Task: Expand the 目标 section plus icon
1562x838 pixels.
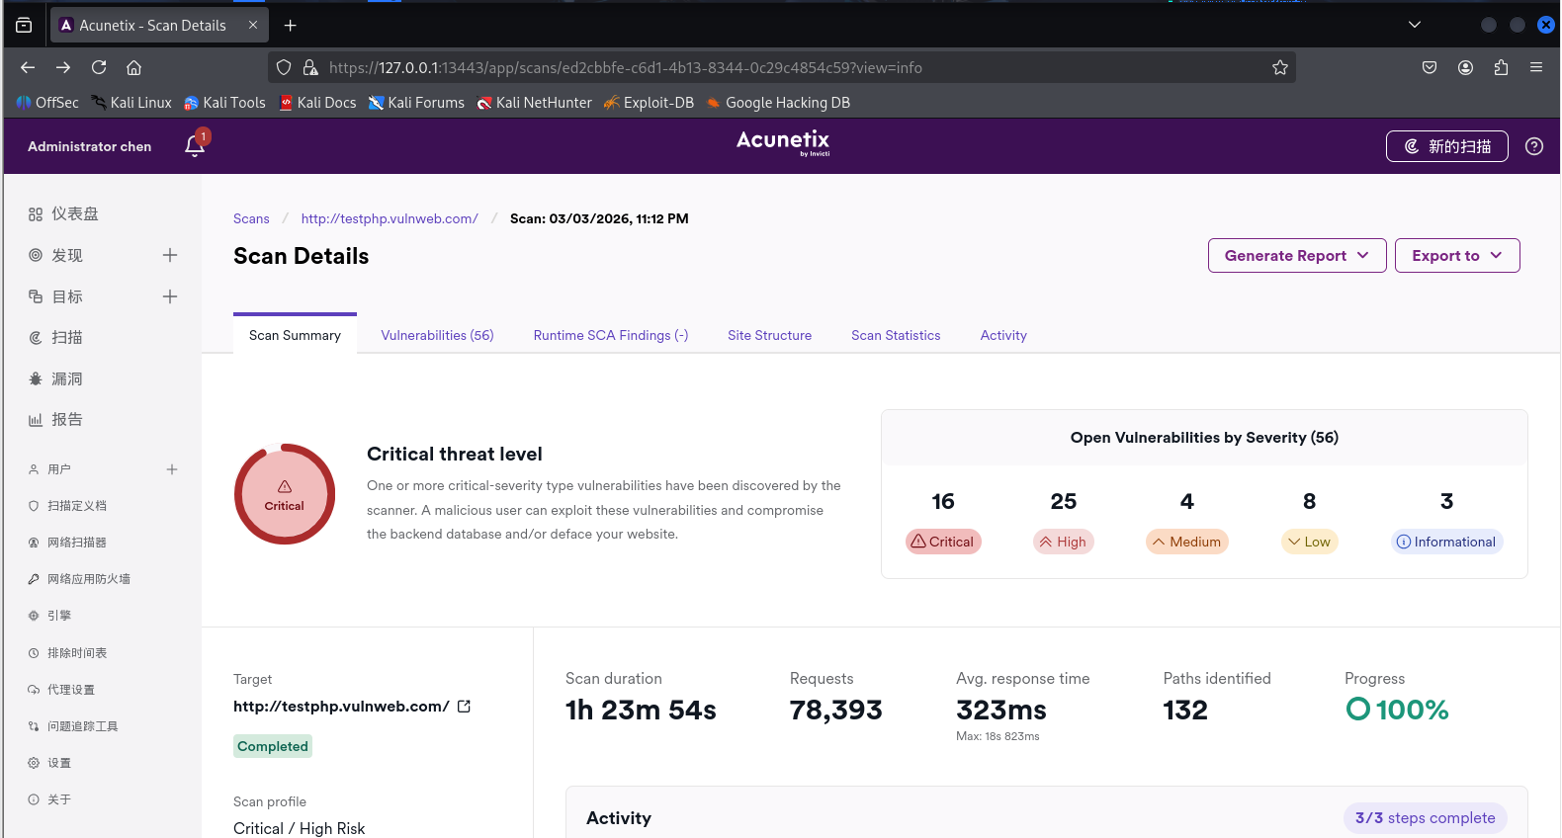Action: coord(170,296)
